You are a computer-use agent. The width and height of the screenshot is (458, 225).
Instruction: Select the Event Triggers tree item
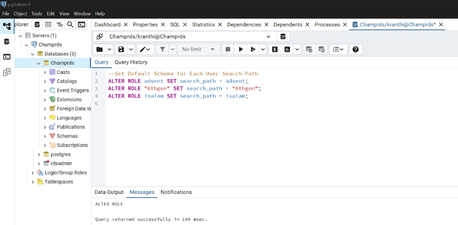click(x=73, y=90)
